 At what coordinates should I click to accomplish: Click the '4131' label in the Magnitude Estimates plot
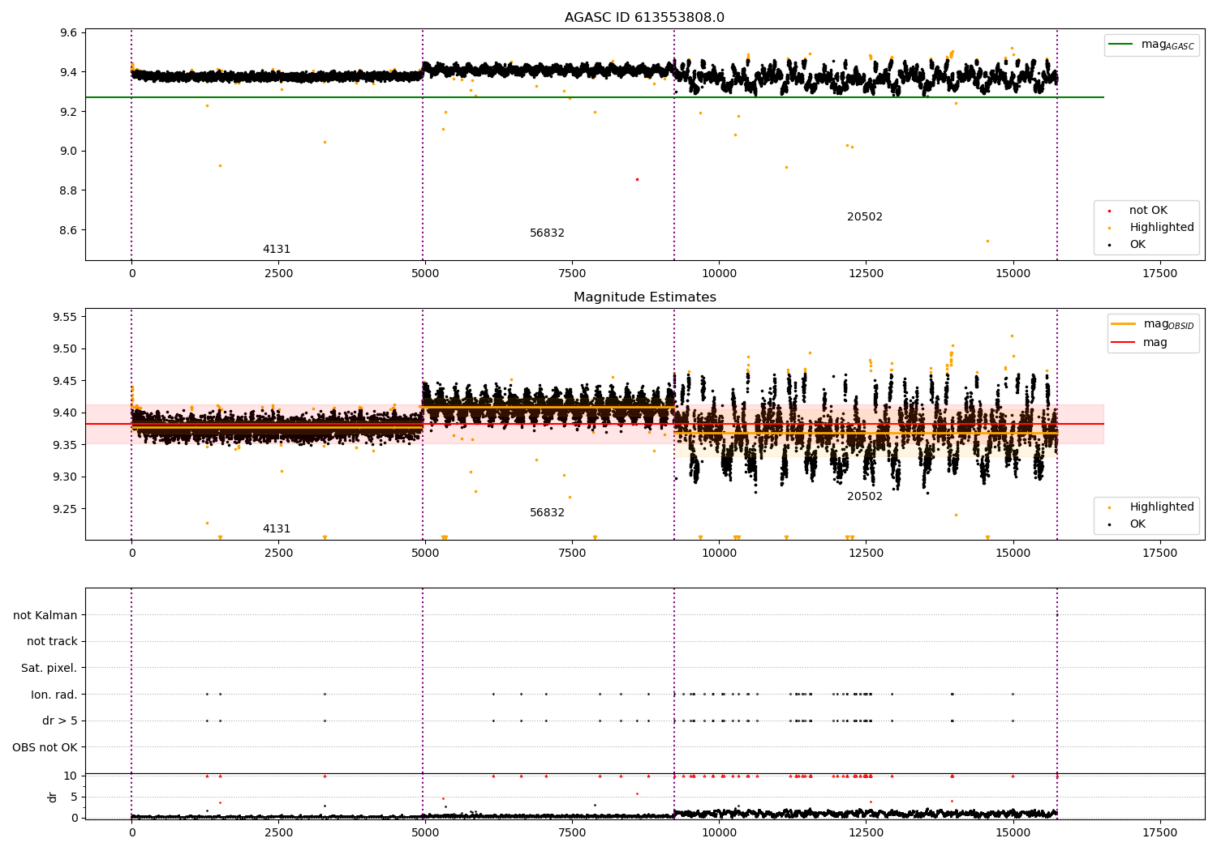coord(276,529)
